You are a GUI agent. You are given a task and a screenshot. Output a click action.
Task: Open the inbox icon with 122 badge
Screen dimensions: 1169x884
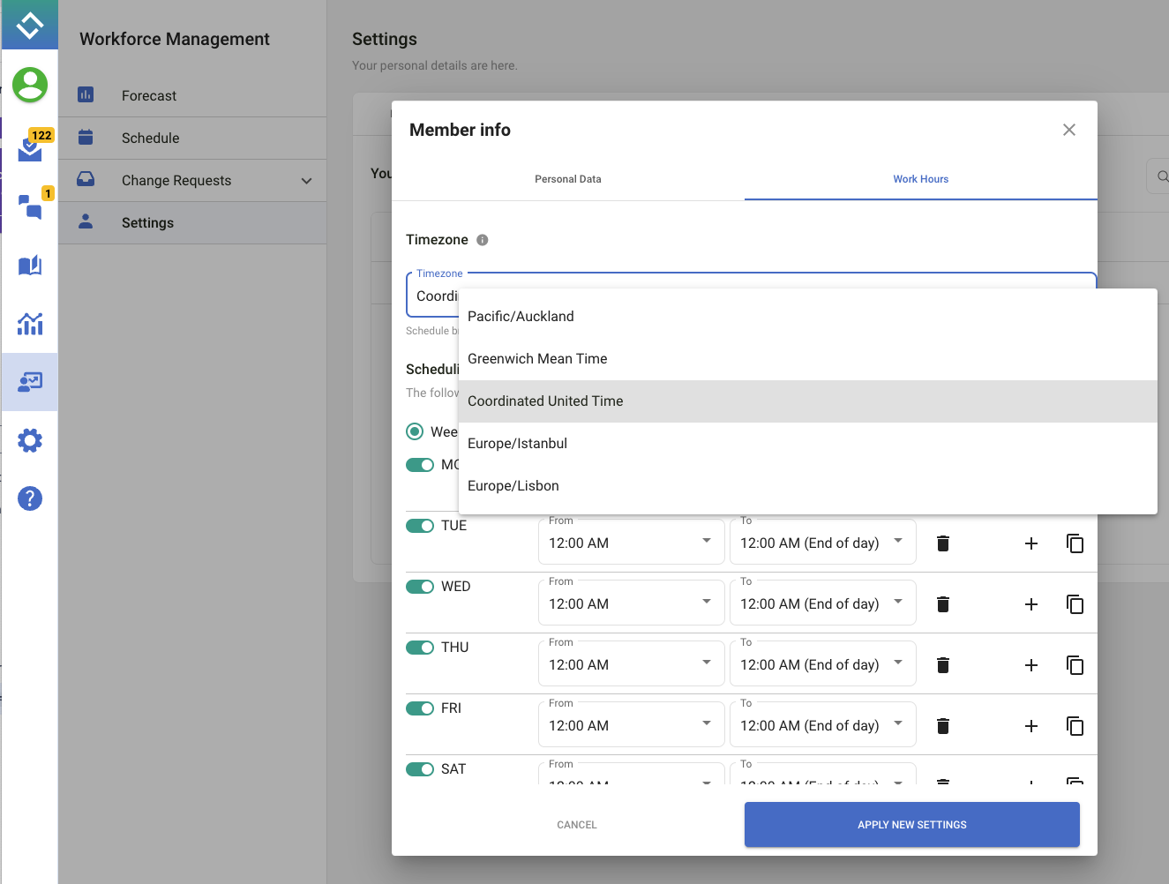(x=30, y=148)
